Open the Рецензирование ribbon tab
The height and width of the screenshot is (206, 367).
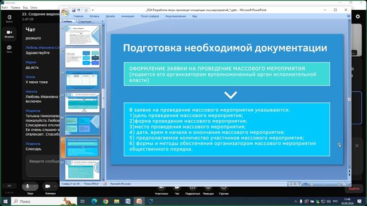[x=175, y=17]
